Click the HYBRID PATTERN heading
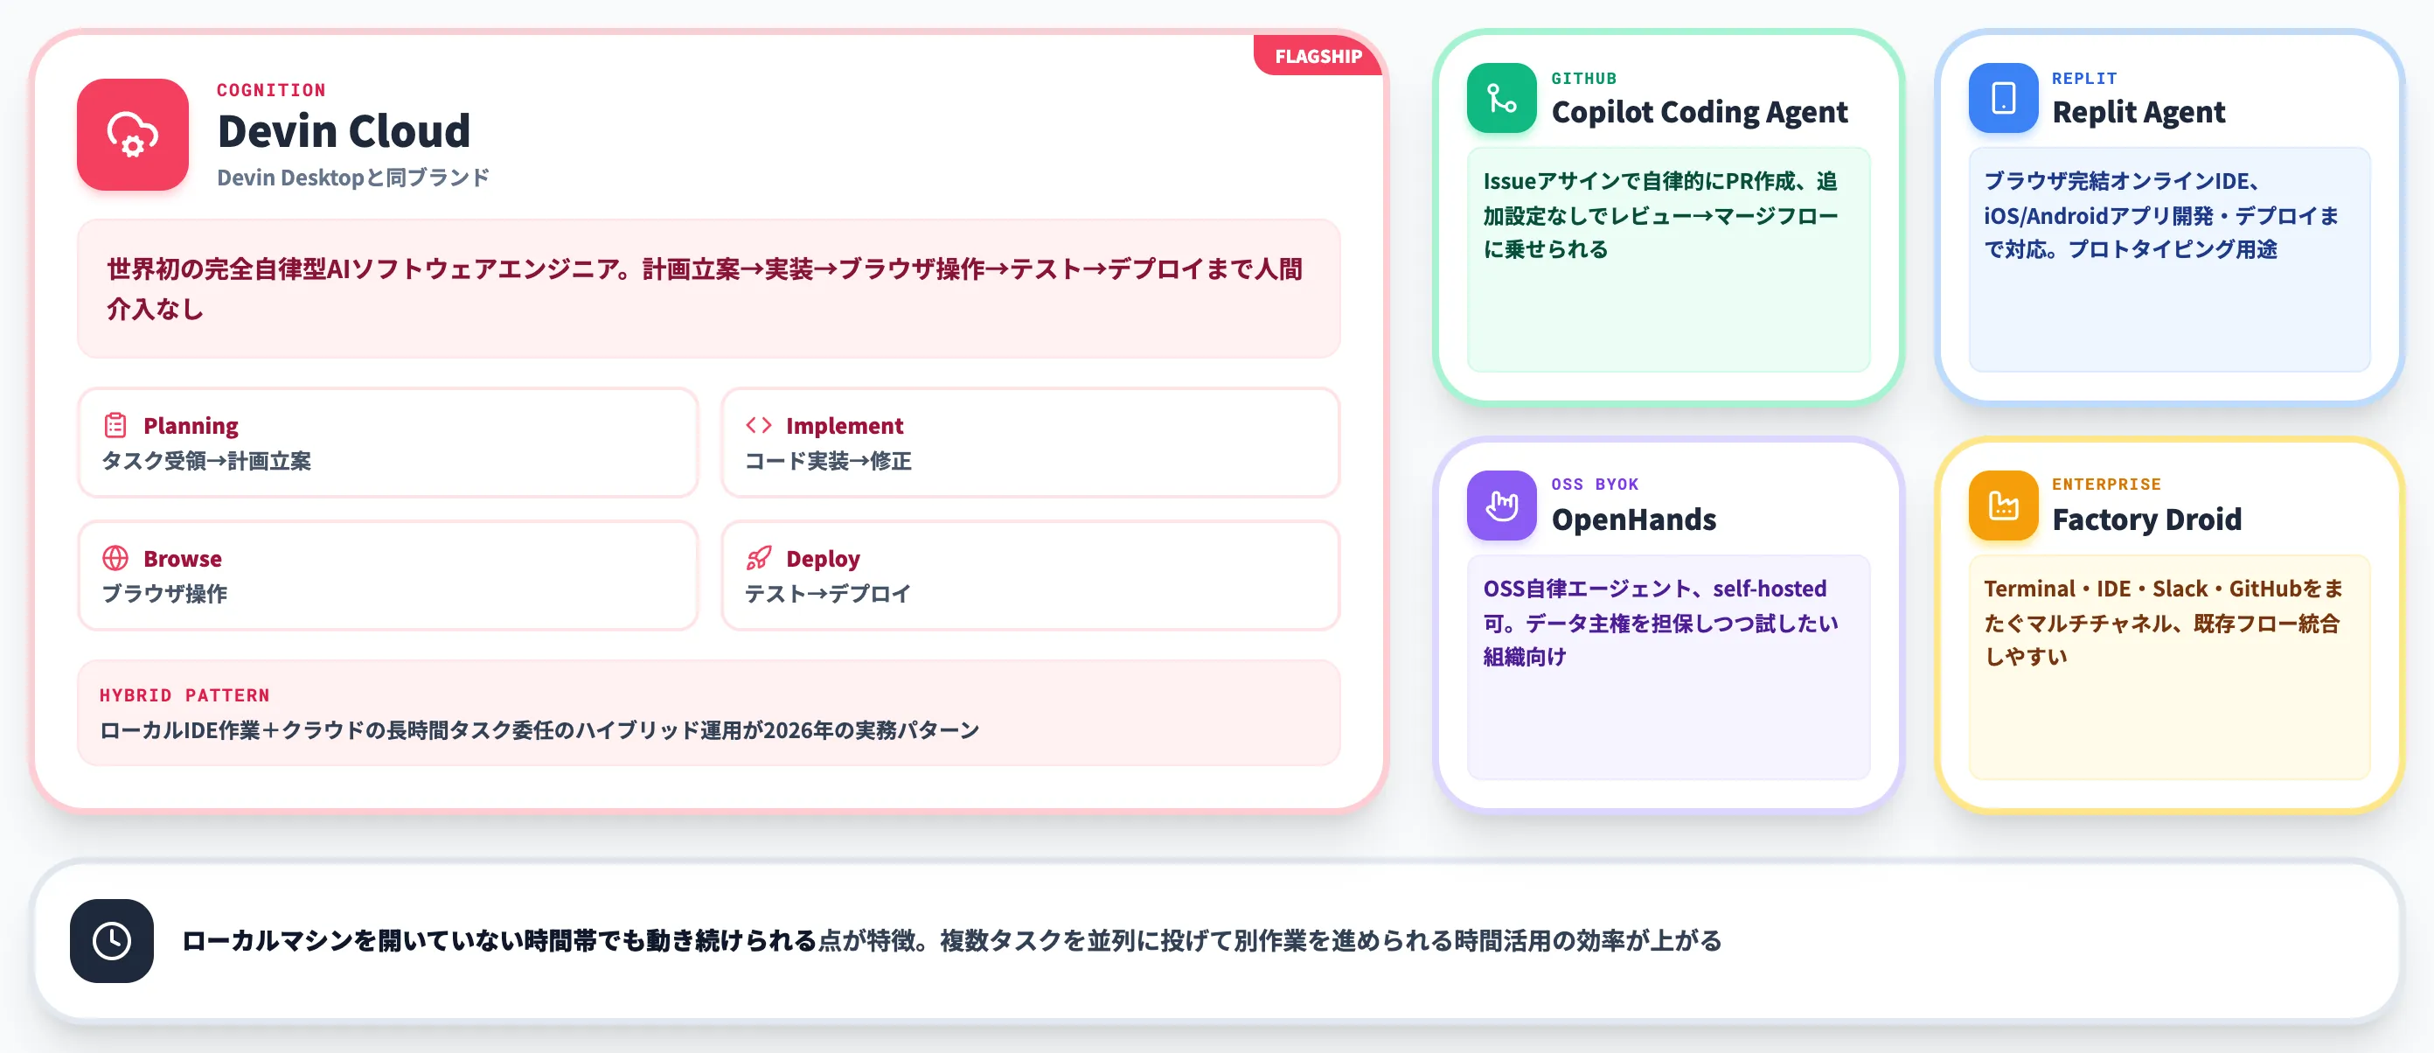This screenshot has width=2434, height=1053. (184, 694)
